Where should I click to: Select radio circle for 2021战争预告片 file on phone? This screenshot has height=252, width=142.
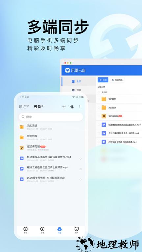coord(81,179)
